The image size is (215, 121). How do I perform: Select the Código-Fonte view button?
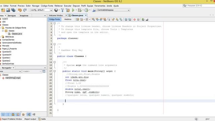54,19
